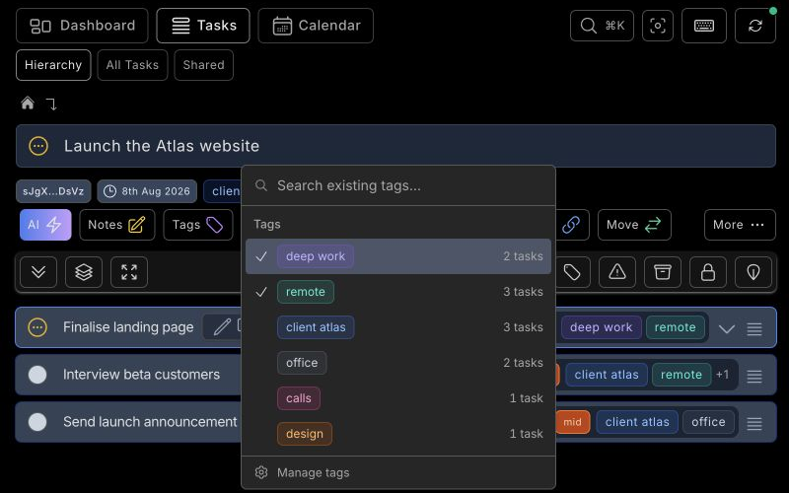Click menu handle of Interview beta customers
Image resolution: width=789 pixels, height=493 pixels.
tap(754, 377)
